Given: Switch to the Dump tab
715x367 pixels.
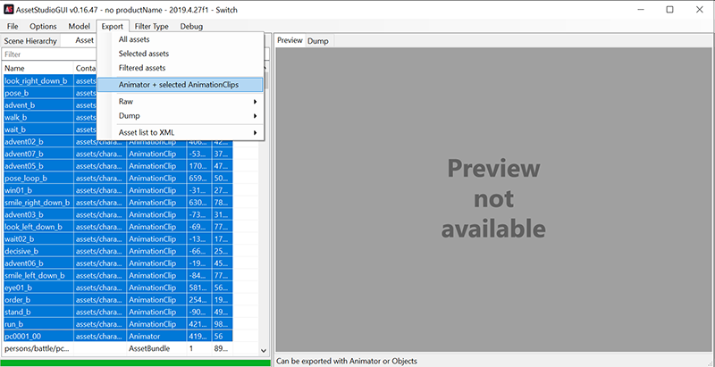Looking at the screenshot, I should coord(317,41).
